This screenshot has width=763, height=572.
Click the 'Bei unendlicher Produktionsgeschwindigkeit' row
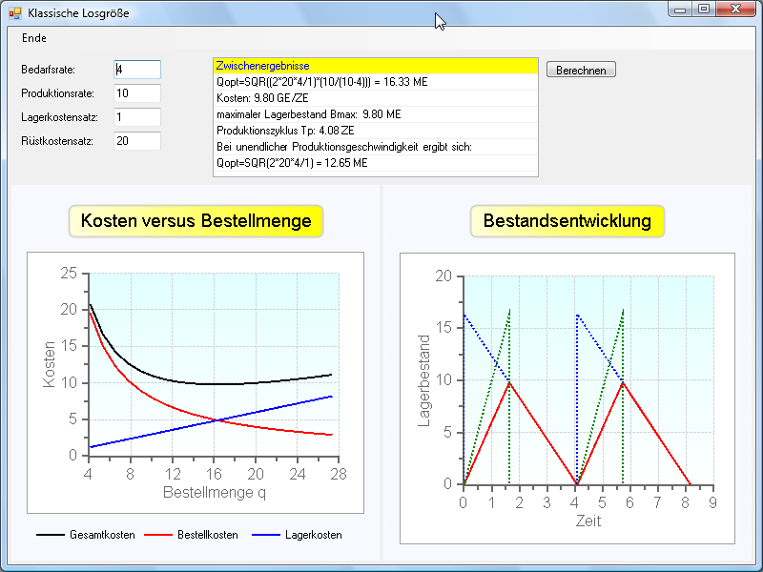coord(375,147)
